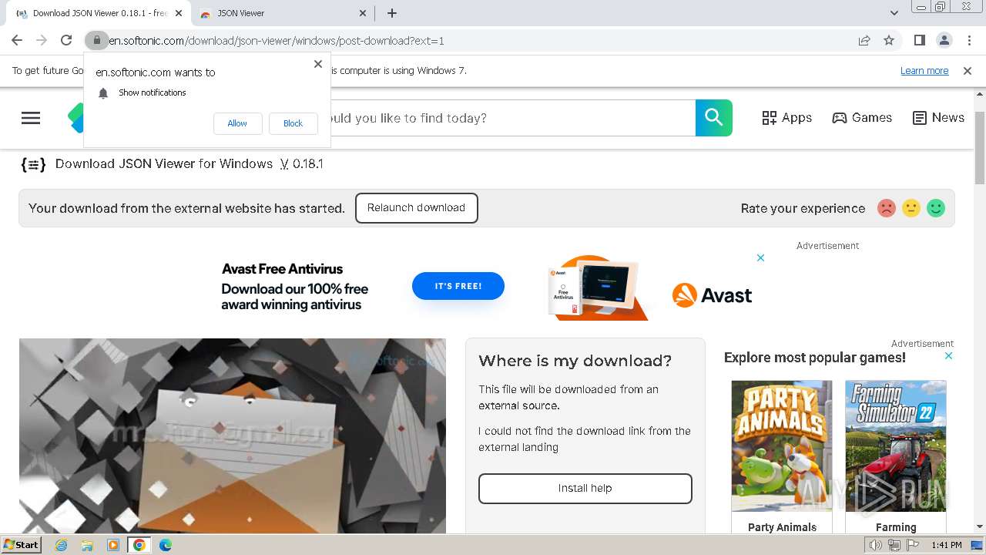Close the Download JSON Viewer tab
This screenshot has width=986, height=555.
tap(178, 13)
